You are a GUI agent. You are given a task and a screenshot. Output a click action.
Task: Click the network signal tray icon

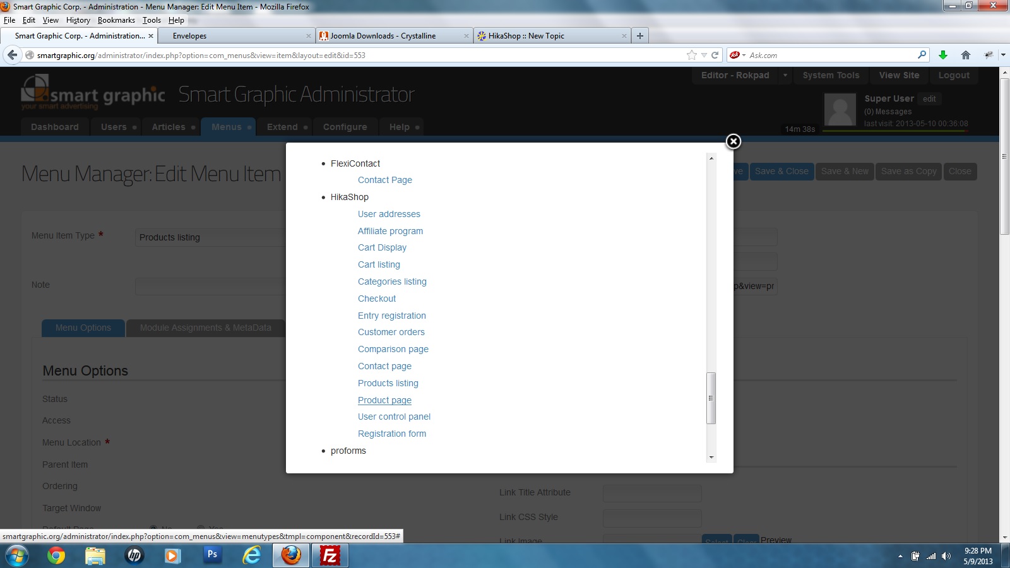[931, 556]
